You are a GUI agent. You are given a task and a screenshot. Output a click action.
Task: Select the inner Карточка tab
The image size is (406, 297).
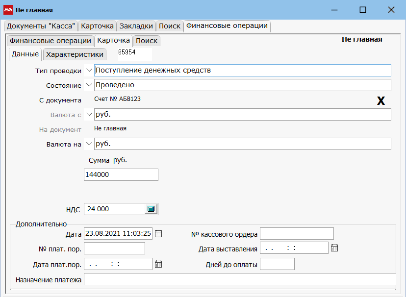pyautogui.click(x=113, y=41)
